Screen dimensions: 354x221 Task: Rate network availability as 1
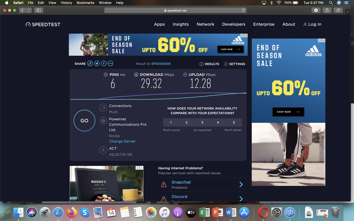pyautogui.click(x=171, y=122)
